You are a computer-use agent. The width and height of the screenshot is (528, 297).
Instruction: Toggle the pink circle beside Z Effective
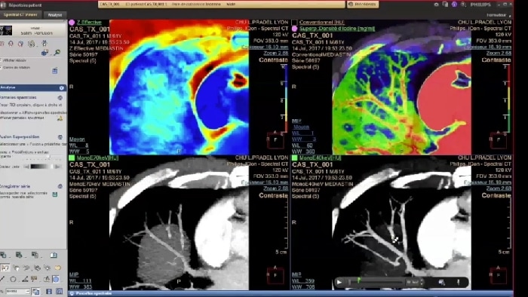[x=72, y=23]
